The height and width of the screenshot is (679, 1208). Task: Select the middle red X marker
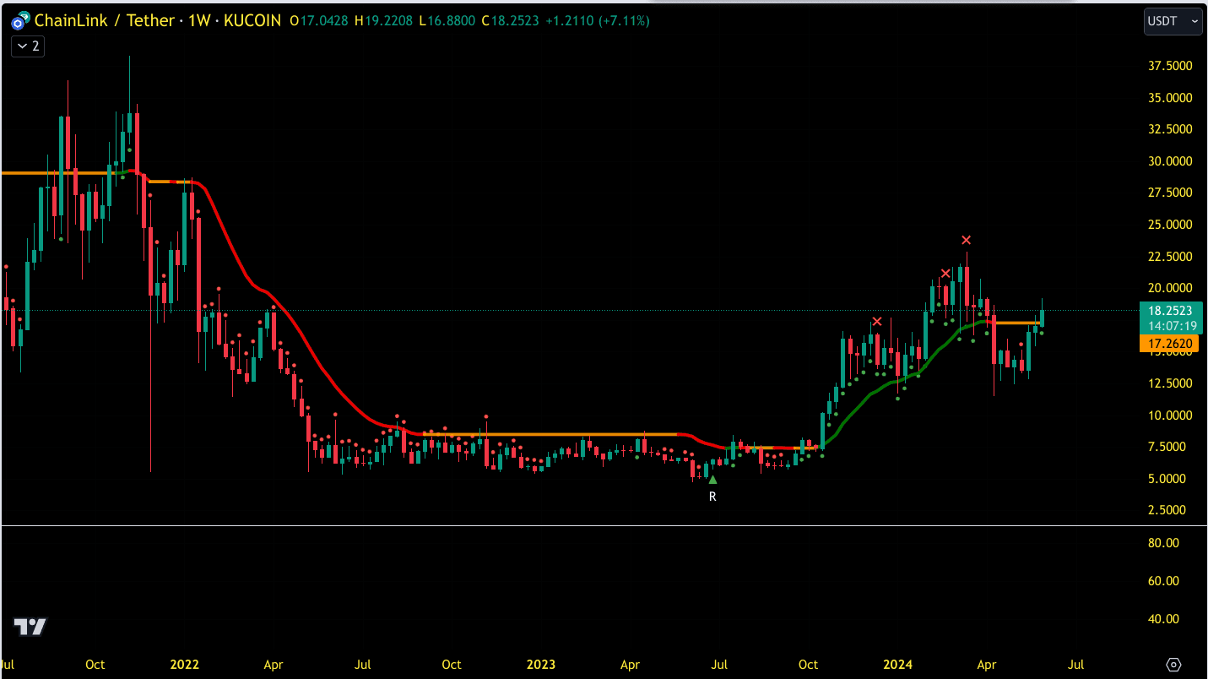(945, 273)
